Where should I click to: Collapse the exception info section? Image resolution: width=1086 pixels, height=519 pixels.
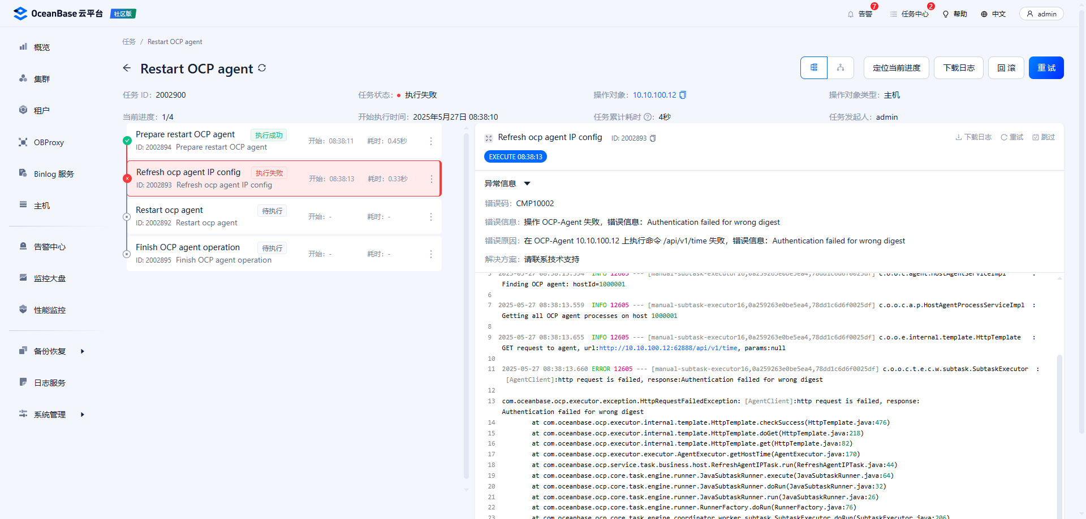(x=527, y=184)
